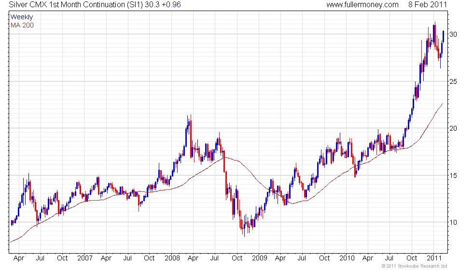Click the "Apr" label immediately after 2010

(x=368, y=258)
